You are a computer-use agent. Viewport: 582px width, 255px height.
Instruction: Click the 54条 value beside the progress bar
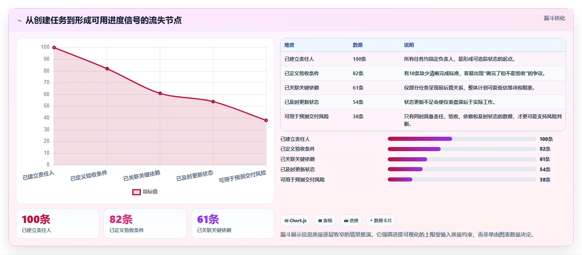click(x=545, y=169)
